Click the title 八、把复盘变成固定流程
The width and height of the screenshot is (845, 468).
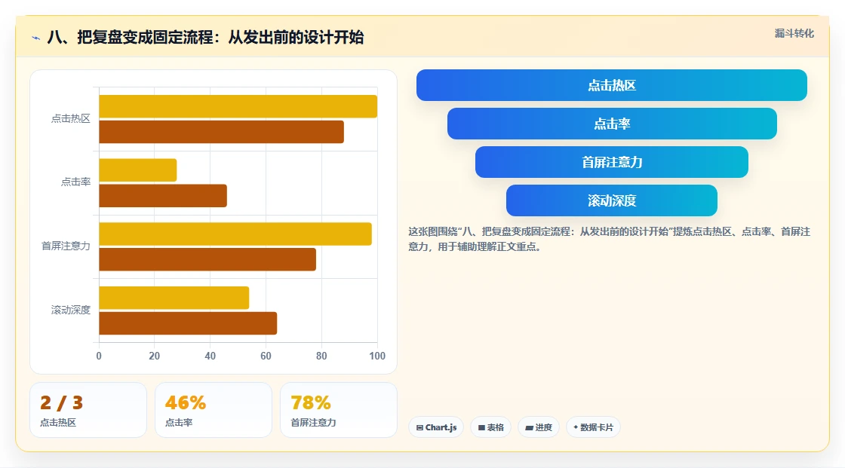(x=205, y=37)
